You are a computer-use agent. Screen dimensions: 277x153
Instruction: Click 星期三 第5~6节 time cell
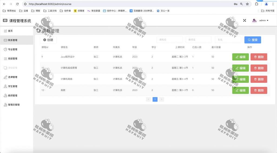coord(180,68)
